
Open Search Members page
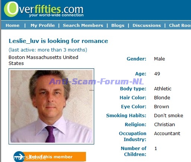tap(83, 25)
